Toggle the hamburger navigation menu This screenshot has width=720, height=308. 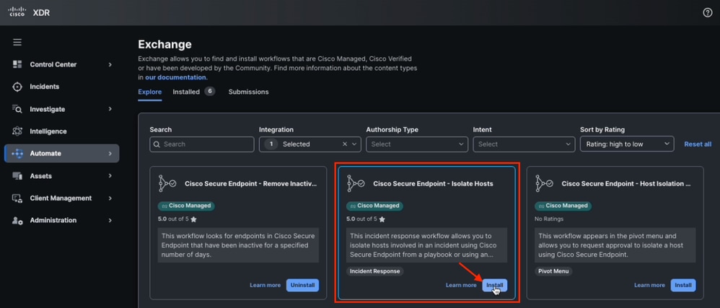point(17,43)
